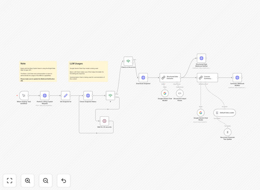Fit the workflow to view
This screenshot has height=190, width=260.
pos(10,181)
